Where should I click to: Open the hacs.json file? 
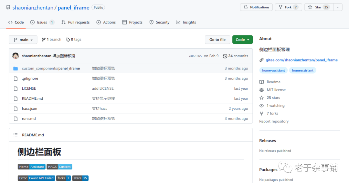30,109
